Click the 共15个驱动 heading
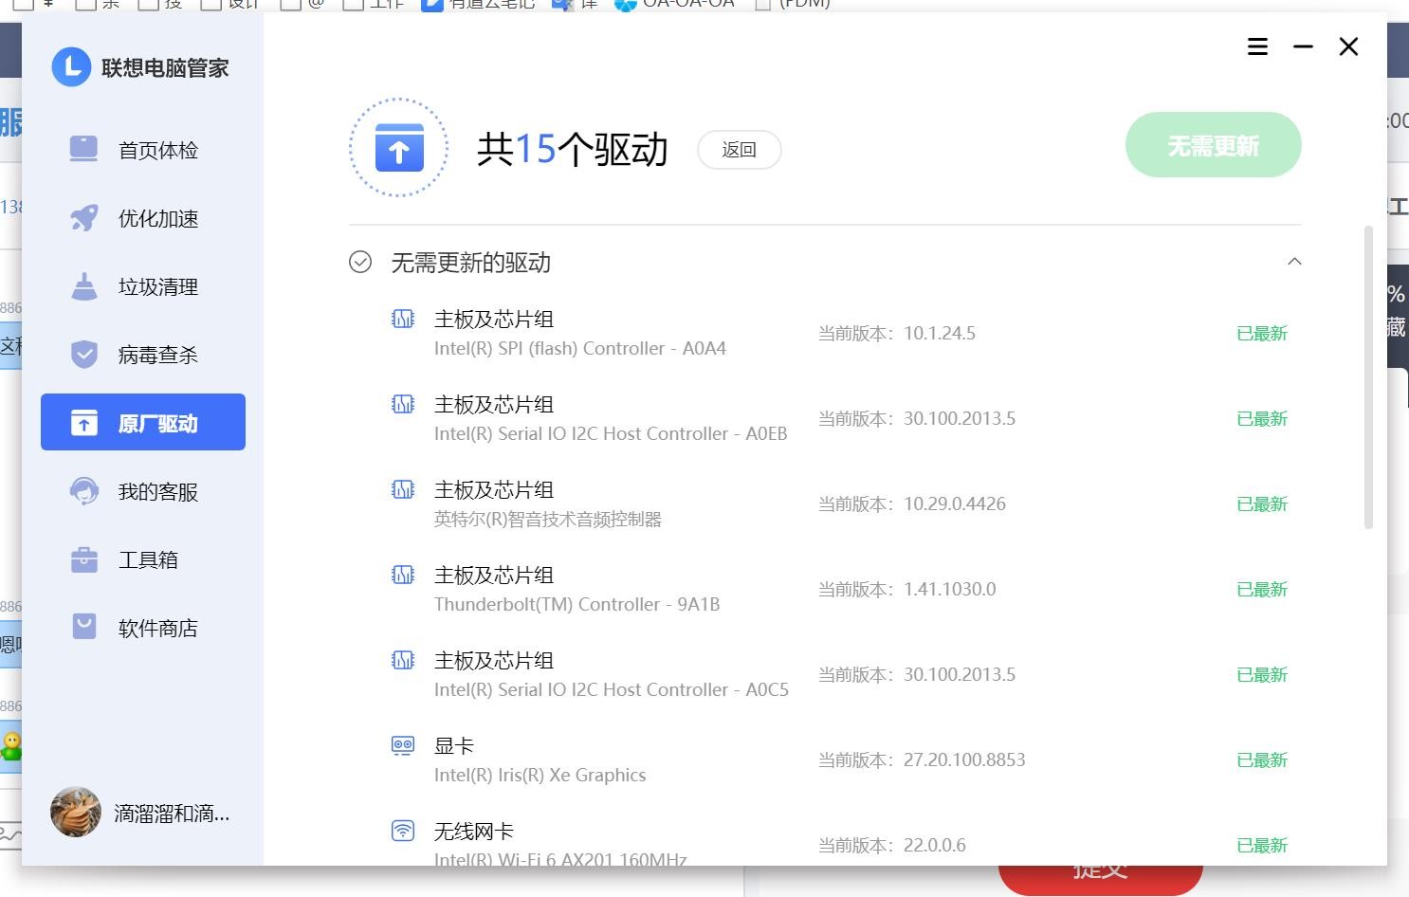The image size is (1409, 897). pyautogui.click(x=573, y=149)
